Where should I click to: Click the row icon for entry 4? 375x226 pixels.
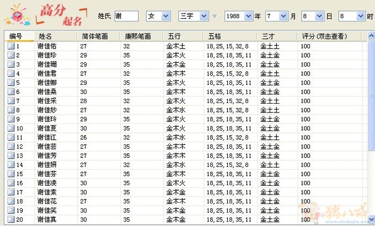pyautogui.click(x=11, y=73)
